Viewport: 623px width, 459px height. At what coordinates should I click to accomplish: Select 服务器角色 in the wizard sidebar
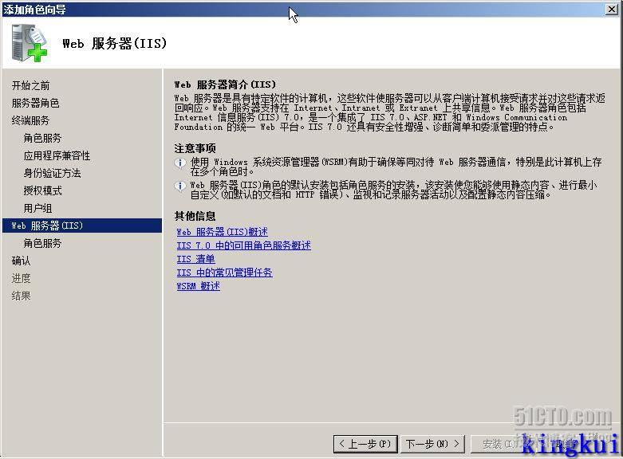35,103
